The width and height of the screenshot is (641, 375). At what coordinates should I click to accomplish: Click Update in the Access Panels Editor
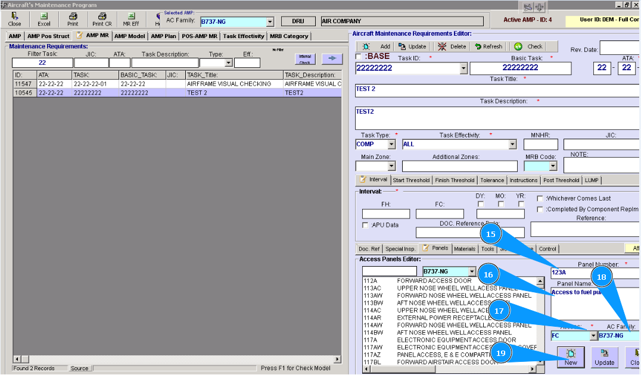[x=604, y=357]
